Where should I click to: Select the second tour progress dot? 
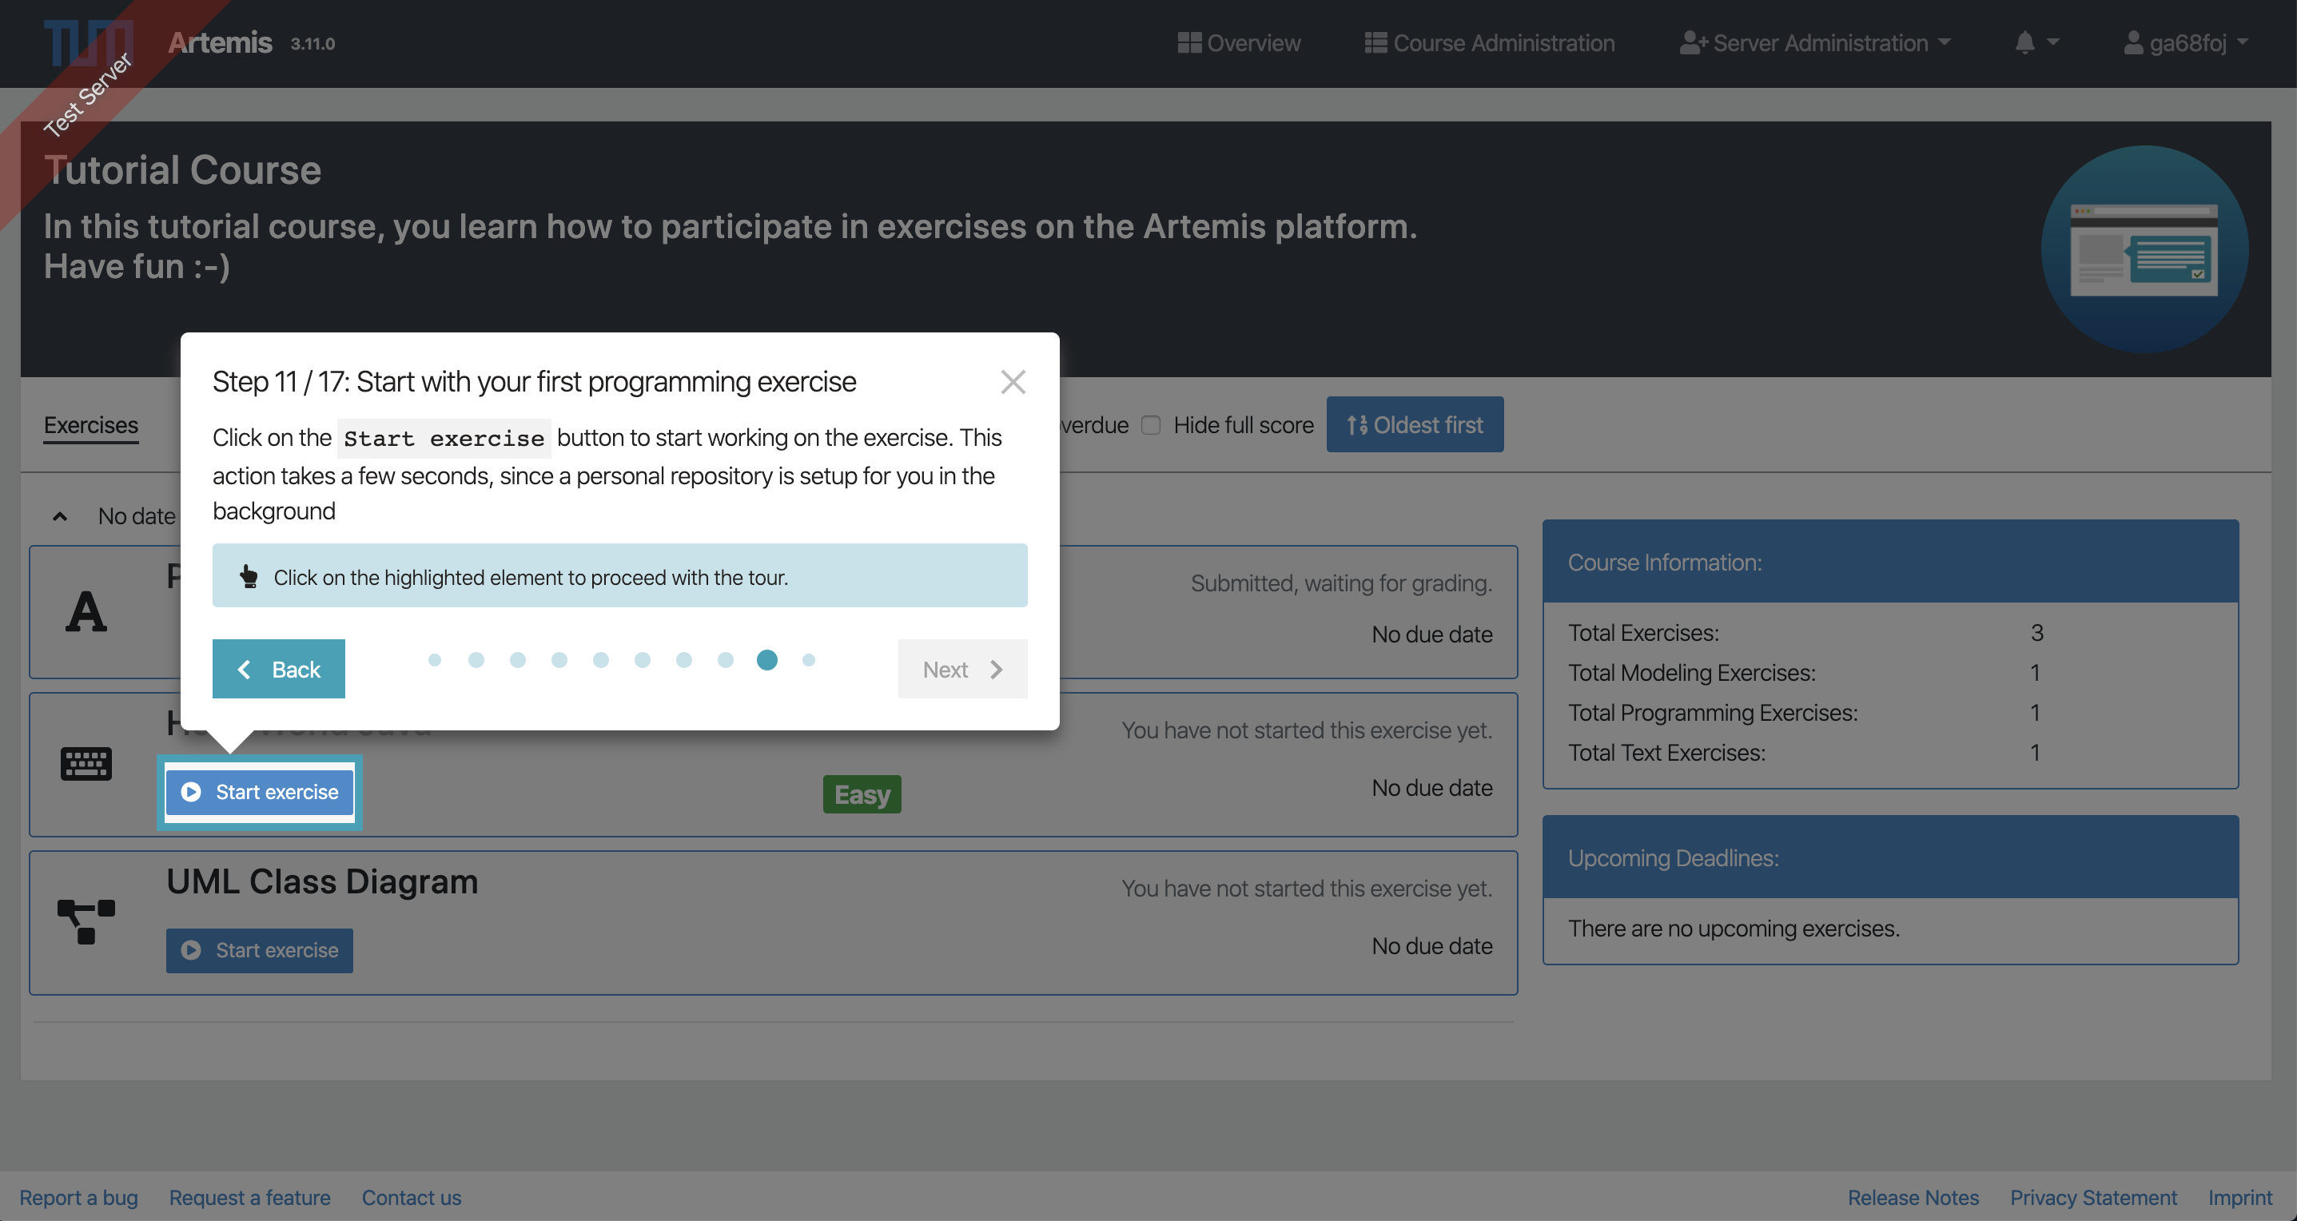(x=476, y=659)
